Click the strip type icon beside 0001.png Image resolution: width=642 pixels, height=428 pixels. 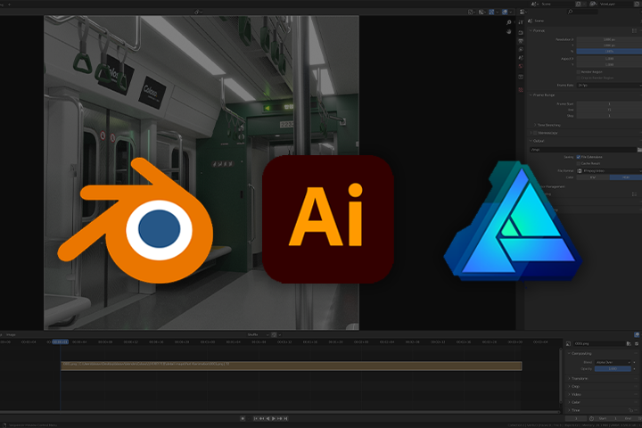coord(568,343)
